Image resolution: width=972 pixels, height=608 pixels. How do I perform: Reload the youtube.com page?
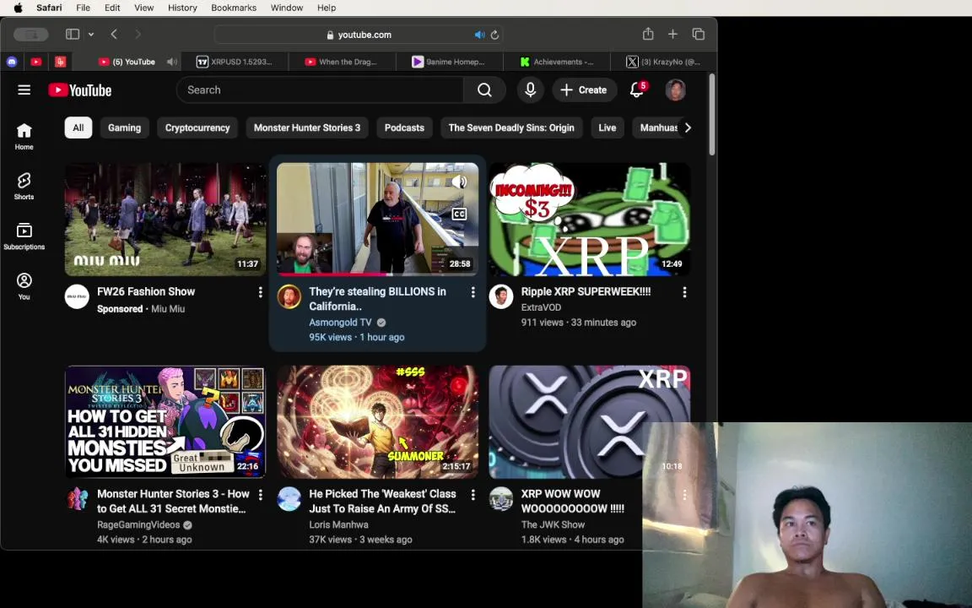[x=494, y=35]
